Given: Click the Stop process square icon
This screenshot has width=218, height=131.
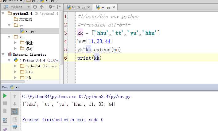Looking at the screenshot, I should [x=5, y=103].
